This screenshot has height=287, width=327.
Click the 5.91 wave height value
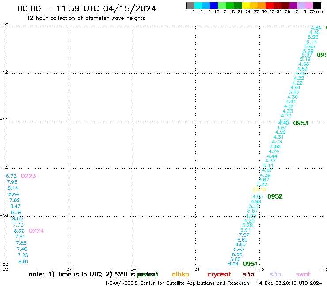point(246,230)
